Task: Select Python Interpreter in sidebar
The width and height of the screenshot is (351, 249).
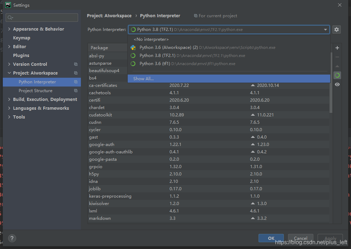Action: pos(42,82)
